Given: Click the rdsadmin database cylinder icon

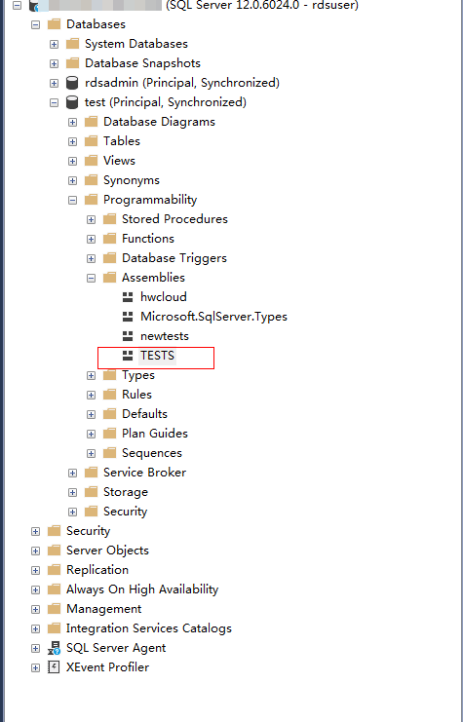Looking at the screenshot, I should pyautogui.click(x=72, y=83).
